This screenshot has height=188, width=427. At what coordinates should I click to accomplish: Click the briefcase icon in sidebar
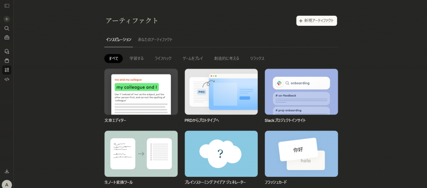click(7, 37)
